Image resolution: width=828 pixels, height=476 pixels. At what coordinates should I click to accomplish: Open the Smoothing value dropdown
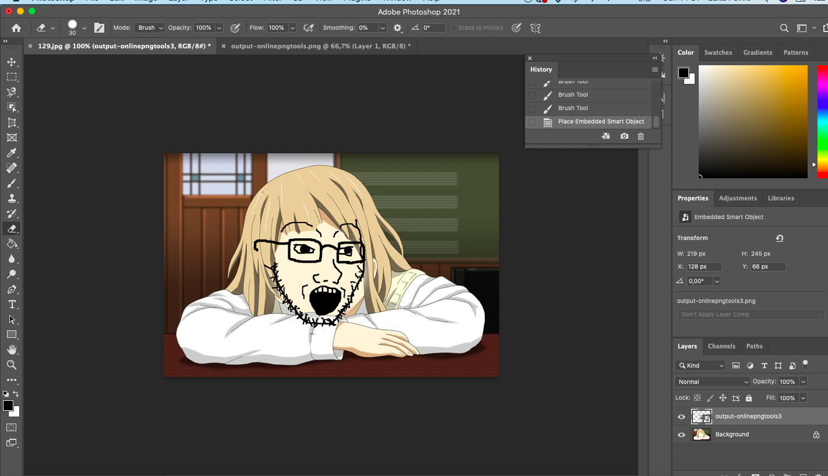click(383, 27)
